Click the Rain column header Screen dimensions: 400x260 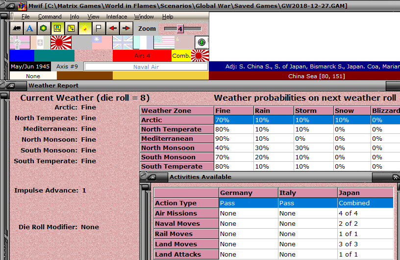274,110
